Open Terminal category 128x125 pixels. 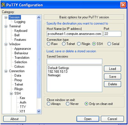[x=15, y=26]
